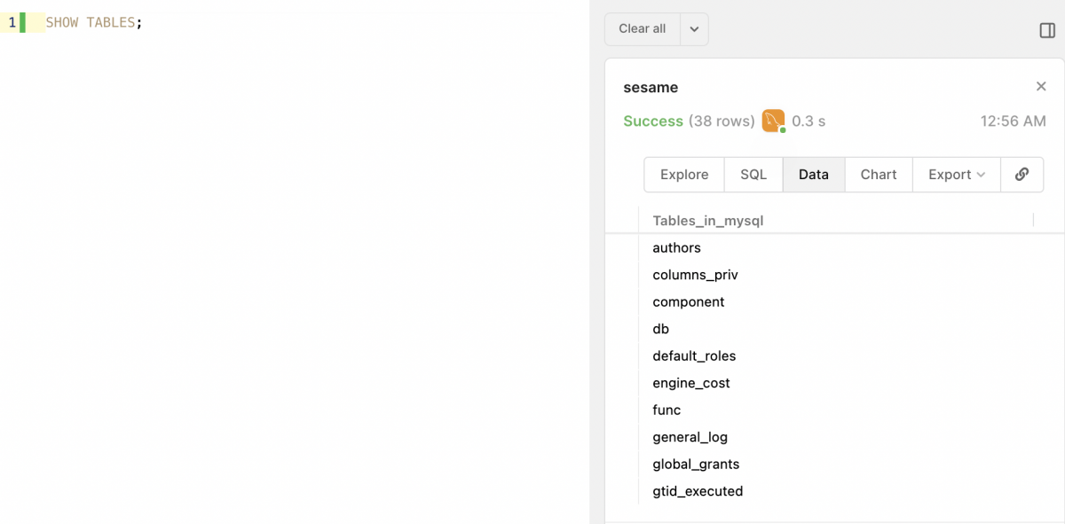This screenshot has height=524, width=1065.
Task: Click the Tables_in_mysql column header
Action: pos(707,220)
